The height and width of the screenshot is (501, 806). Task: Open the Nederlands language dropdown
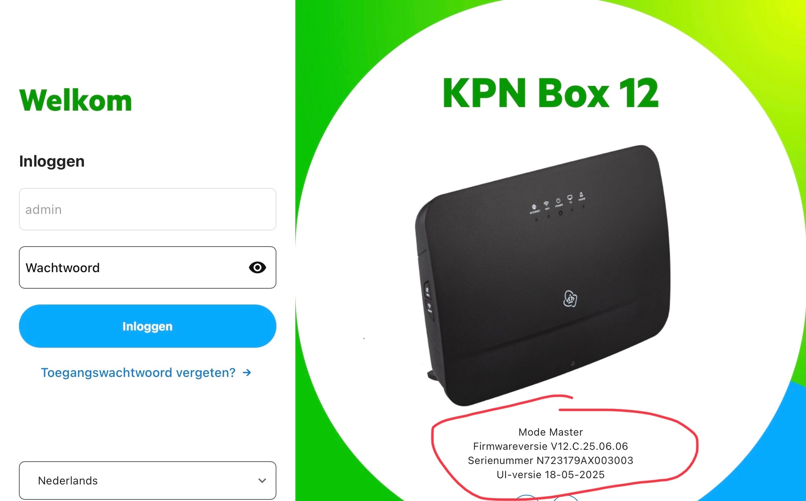click(x=148, y=481)
